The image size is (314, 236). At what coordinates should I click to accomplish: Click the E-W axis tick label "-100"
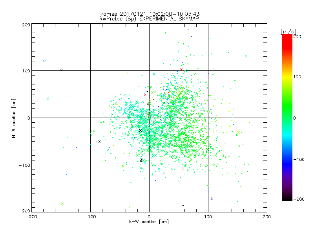[x=90, y=217]
